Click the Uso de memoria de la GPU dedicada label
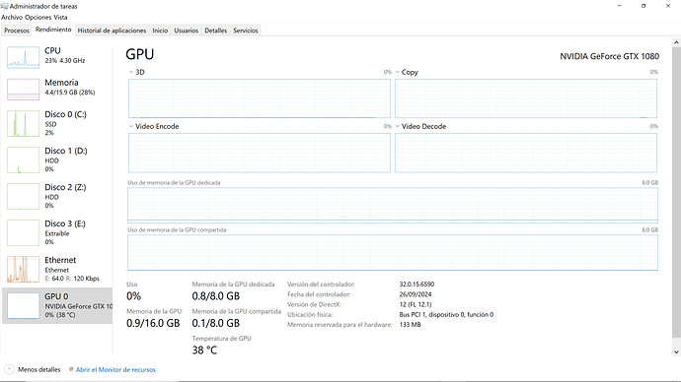The width and height of the screenshot is (681, 382). coord(174,183)
